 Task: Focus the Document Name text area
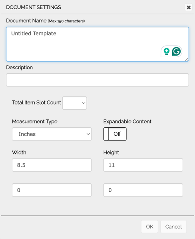pos(97,44)
